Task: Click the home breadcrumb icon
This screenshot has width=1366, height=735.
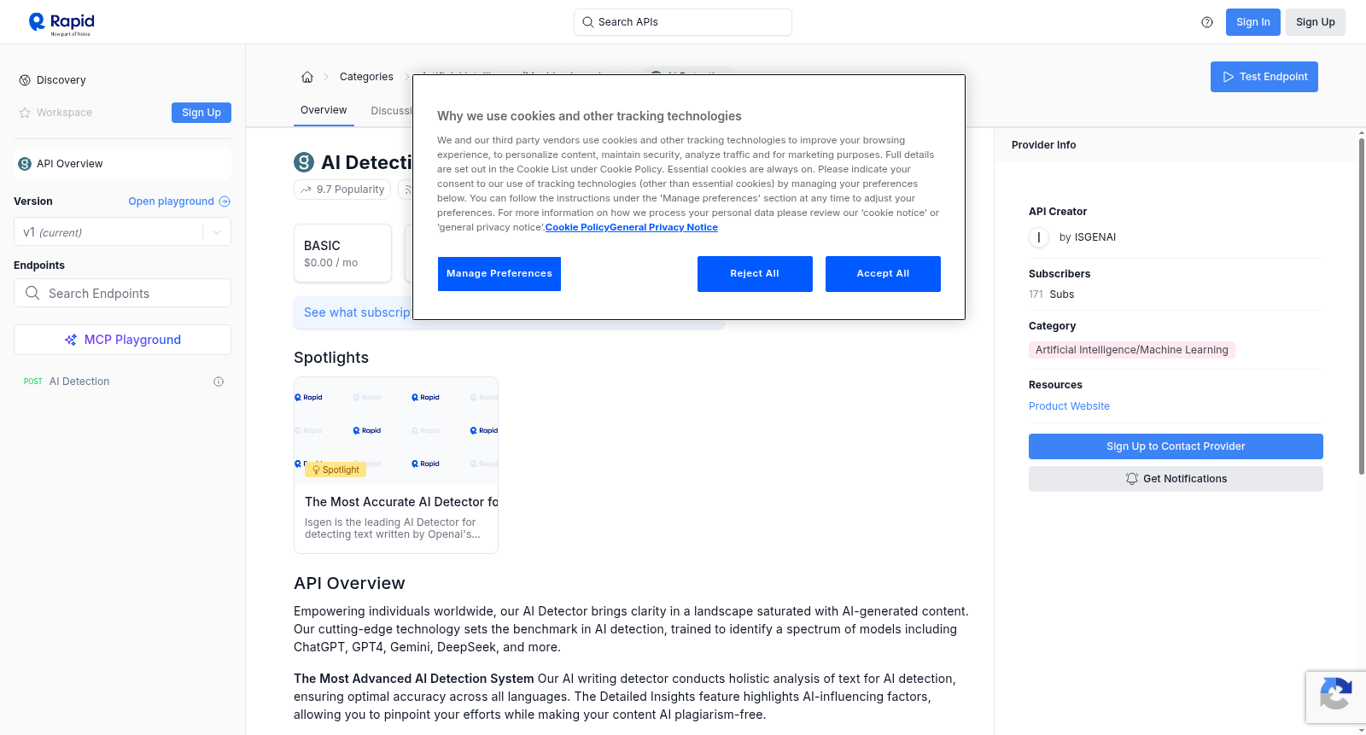Action: [x=307, y=77]
